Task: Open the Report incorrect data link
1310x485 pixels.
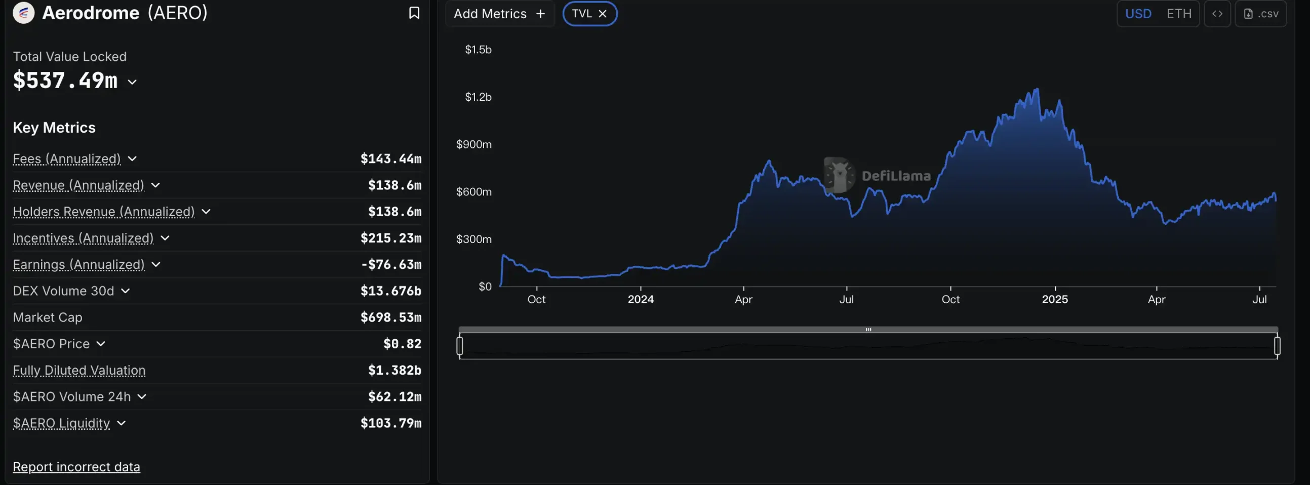Action: click(76, 467)
